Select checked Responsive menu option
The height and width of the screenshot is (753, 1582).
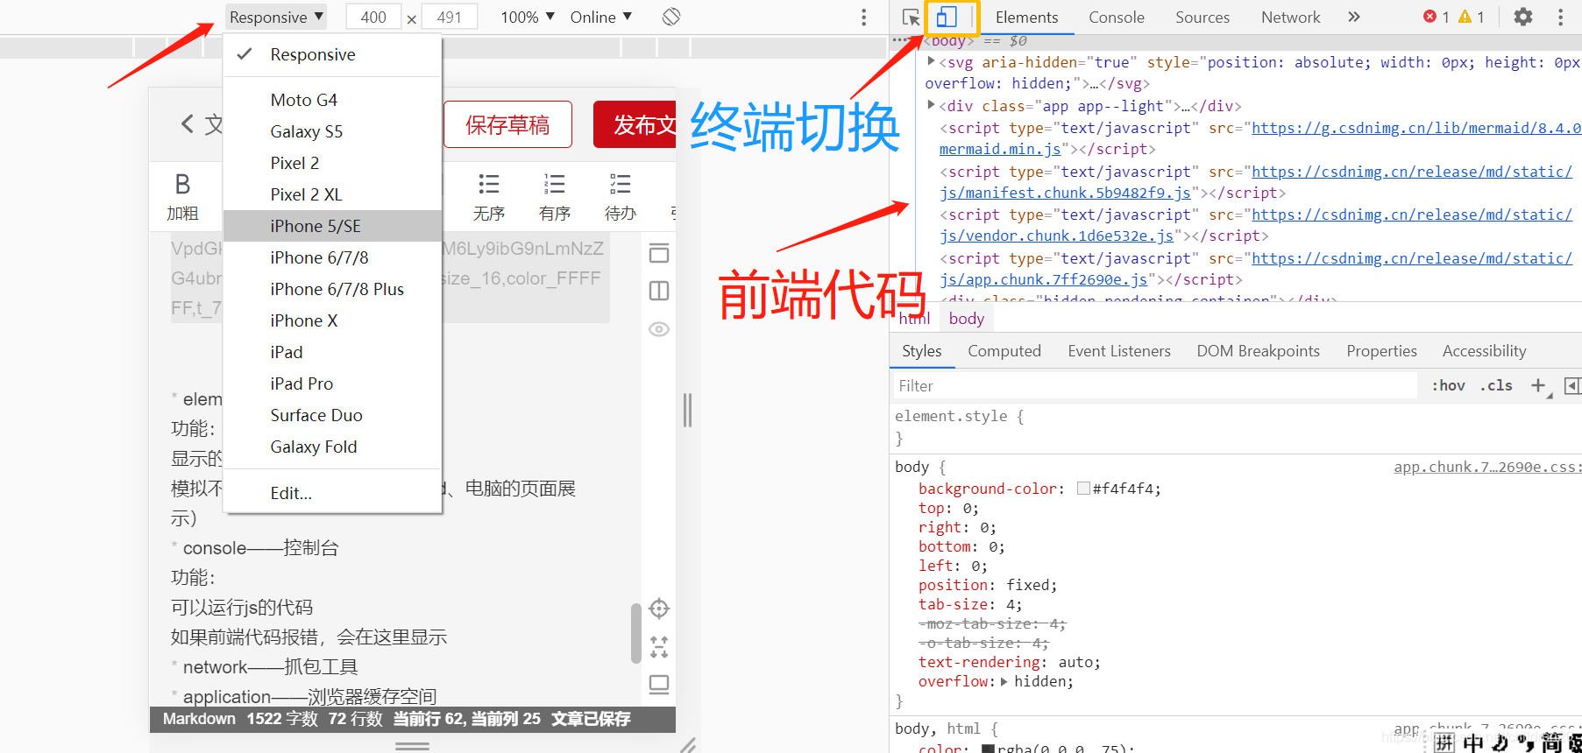point(332,54)
